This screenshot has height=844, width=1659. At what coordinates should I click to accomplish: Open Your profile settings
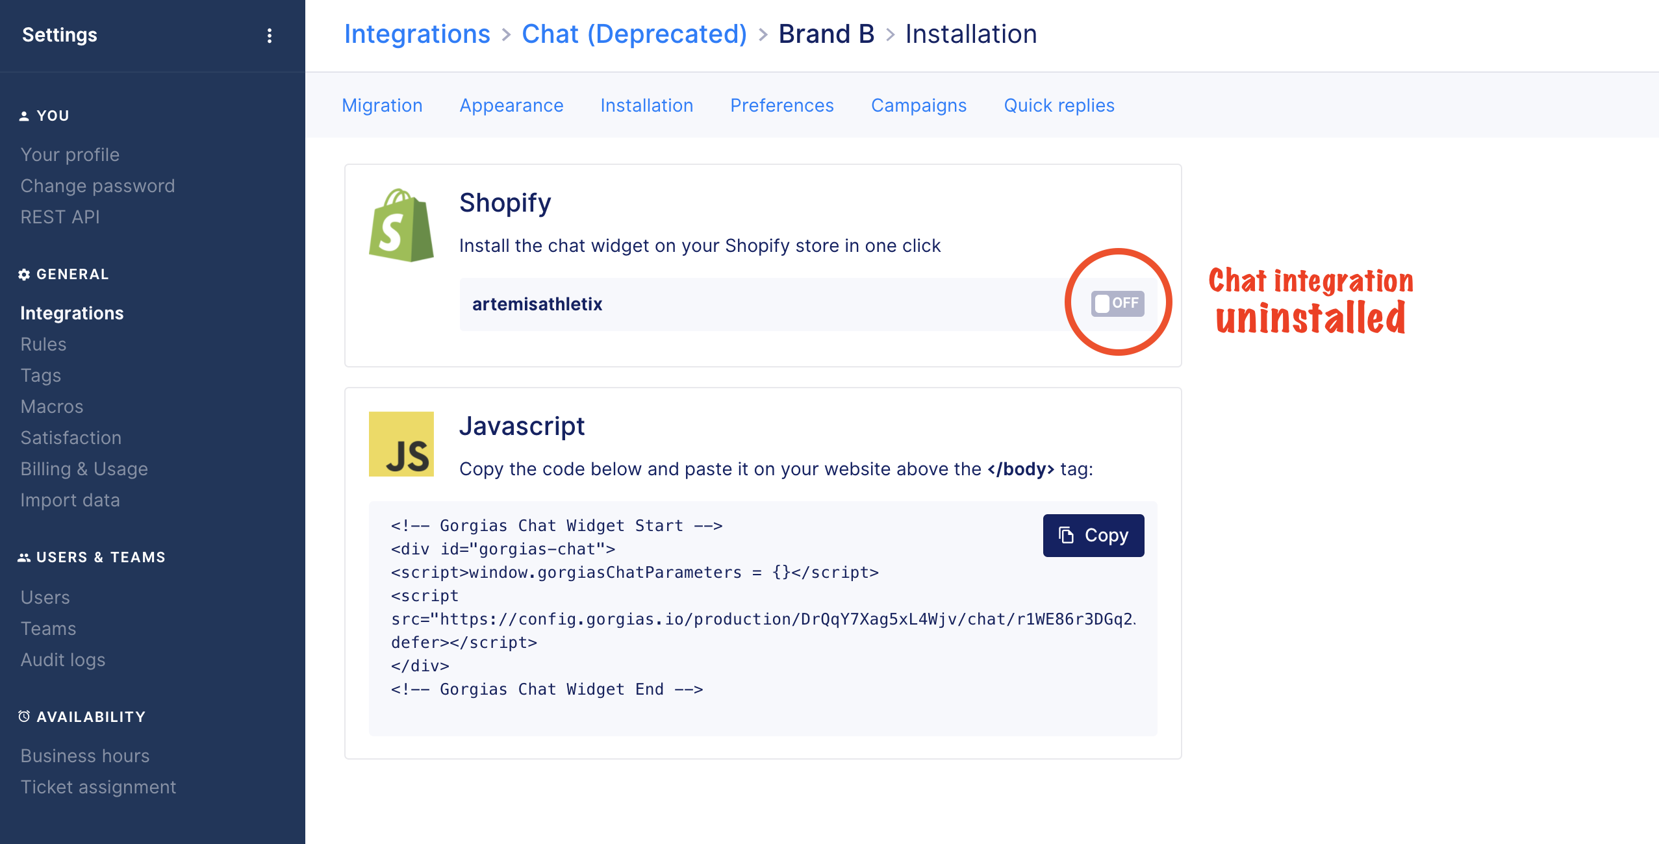click(x=70, y=155)
